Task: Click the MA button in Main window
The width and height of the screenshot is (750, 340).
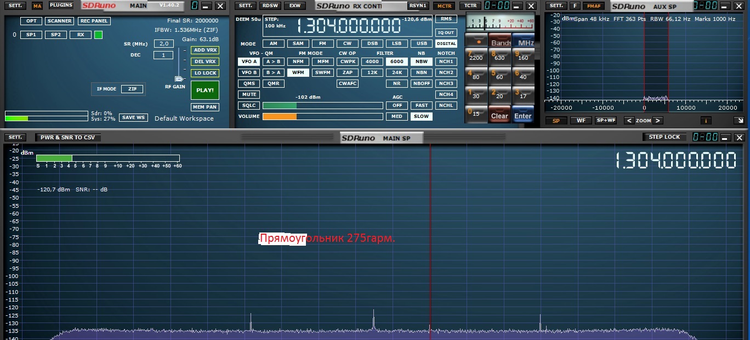Action: [x=37, y=6]
